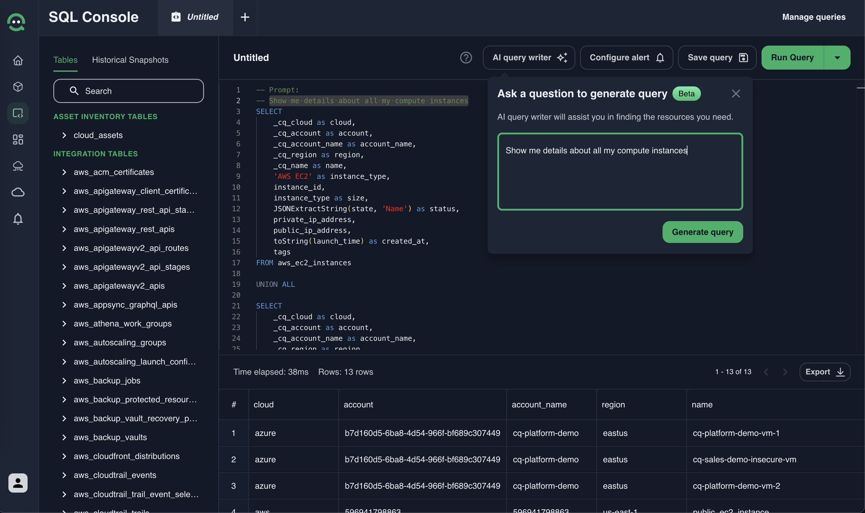Open the dashboards grid icon in sidebar
This screenshot has height=513, width=865.
point(18,139)
